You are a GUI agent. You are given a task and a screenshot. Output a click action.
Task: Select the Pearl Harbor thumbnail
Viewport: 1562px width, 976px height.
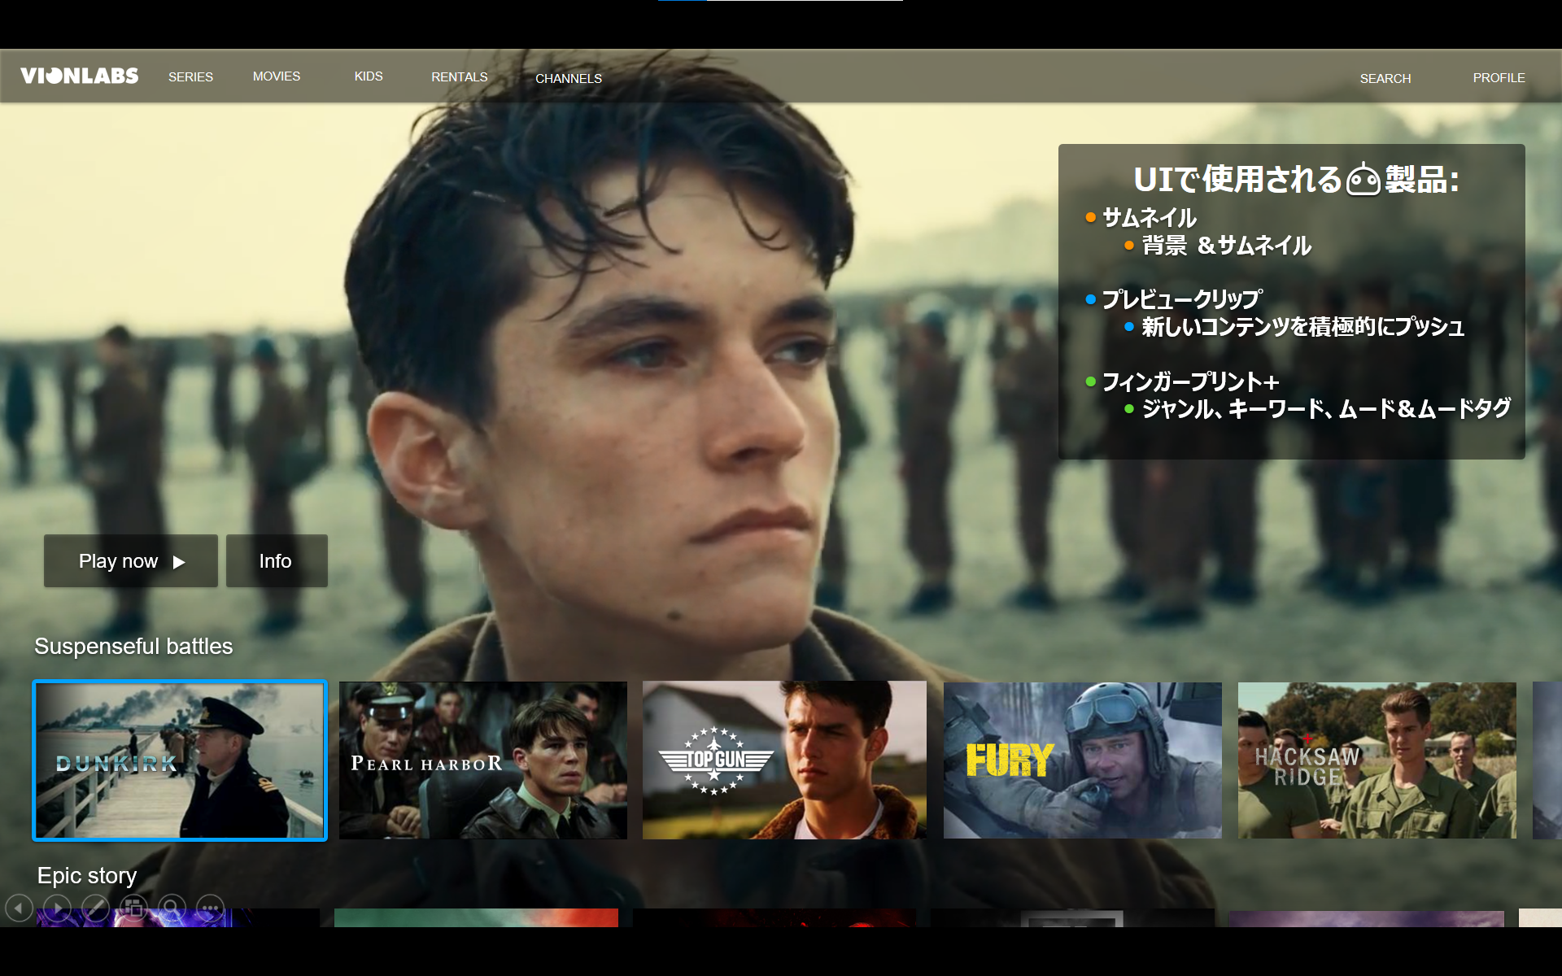[483, 760]
